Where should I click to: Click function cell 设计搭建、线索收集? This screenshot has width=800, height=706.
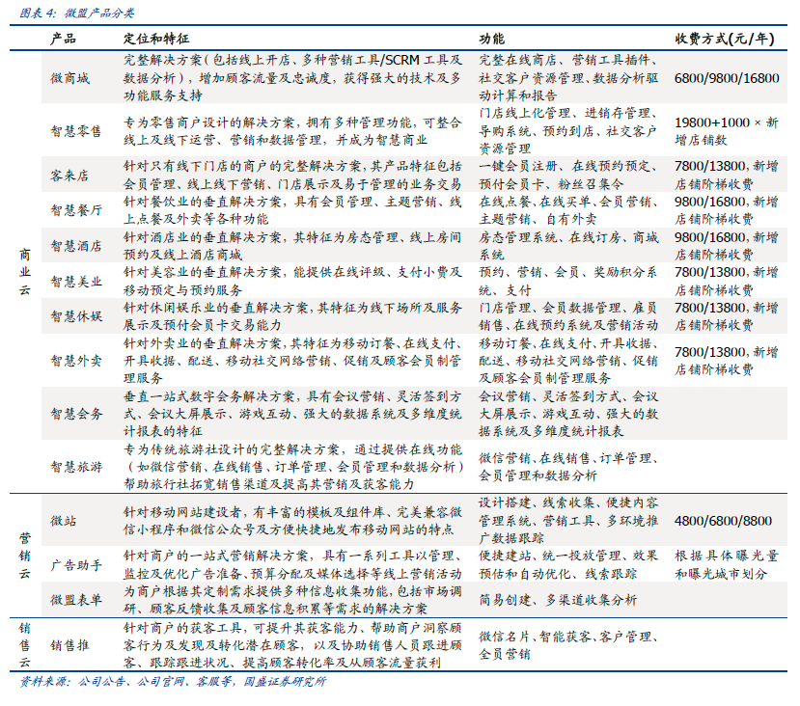[568, 521]
